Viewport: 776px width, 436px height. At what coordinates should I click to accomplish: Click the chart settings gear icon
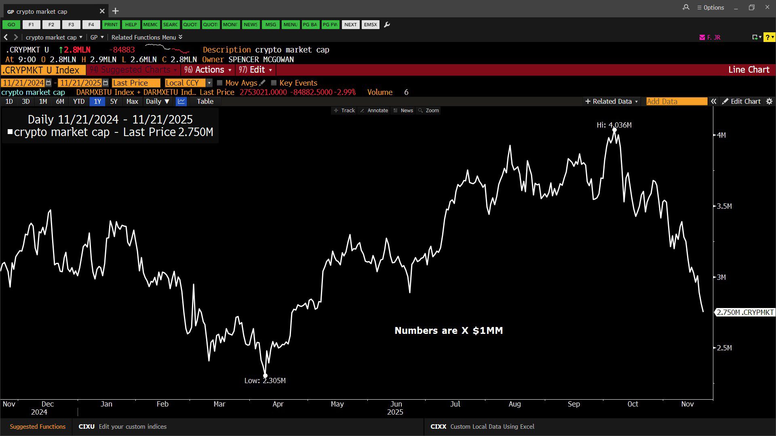click(769, 101)
